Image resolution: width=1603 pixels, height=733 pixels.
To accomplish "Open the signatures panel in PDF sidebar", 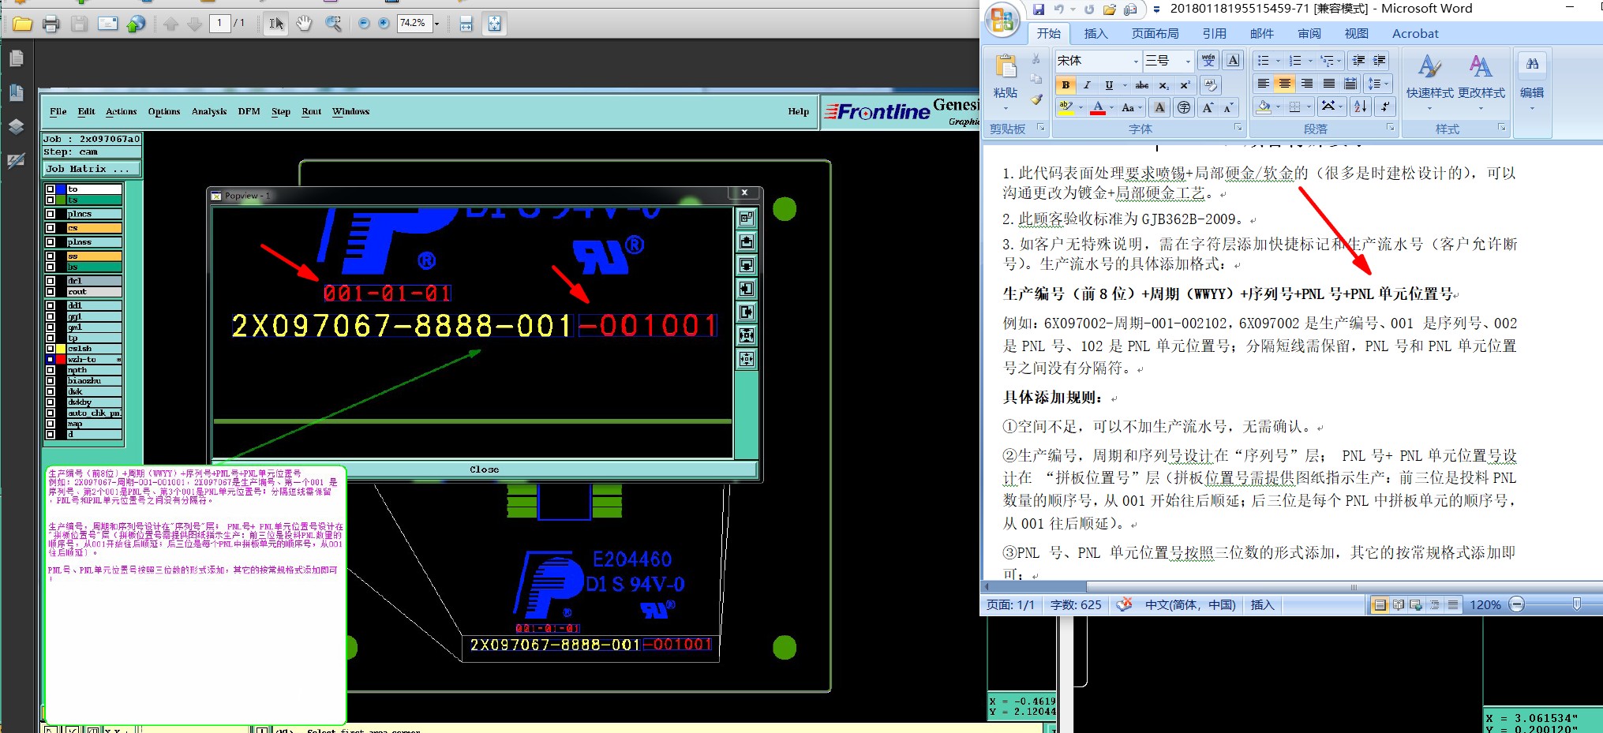I will [16, 161].
